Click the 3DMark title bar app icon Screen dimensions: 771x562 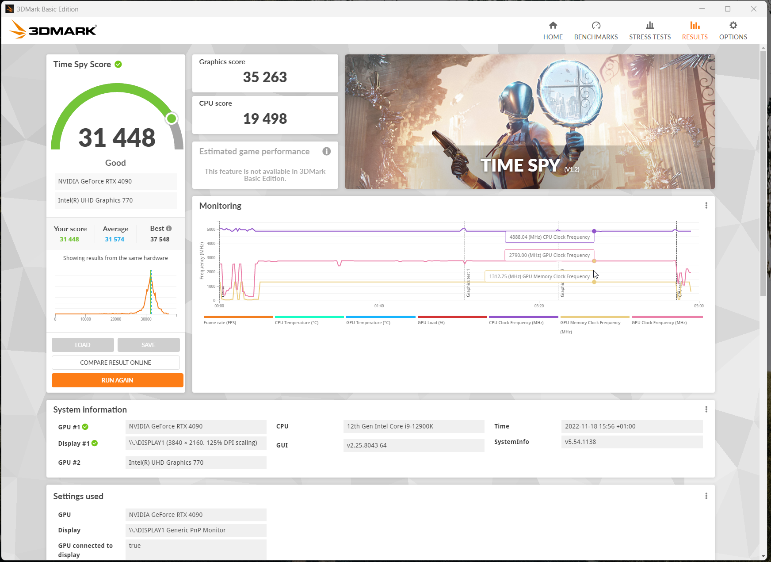(10, 9)
